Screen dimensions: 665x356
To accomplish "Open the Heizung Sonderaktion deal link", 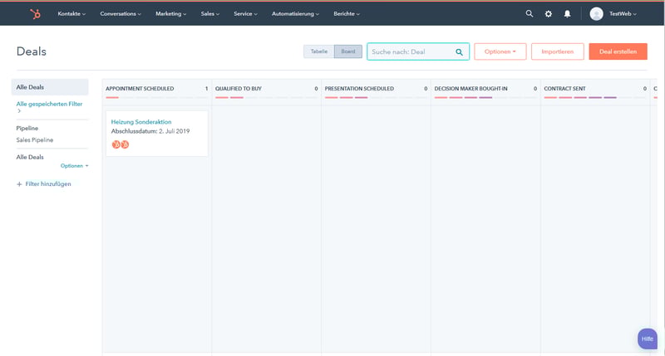I will coord(141,122).
